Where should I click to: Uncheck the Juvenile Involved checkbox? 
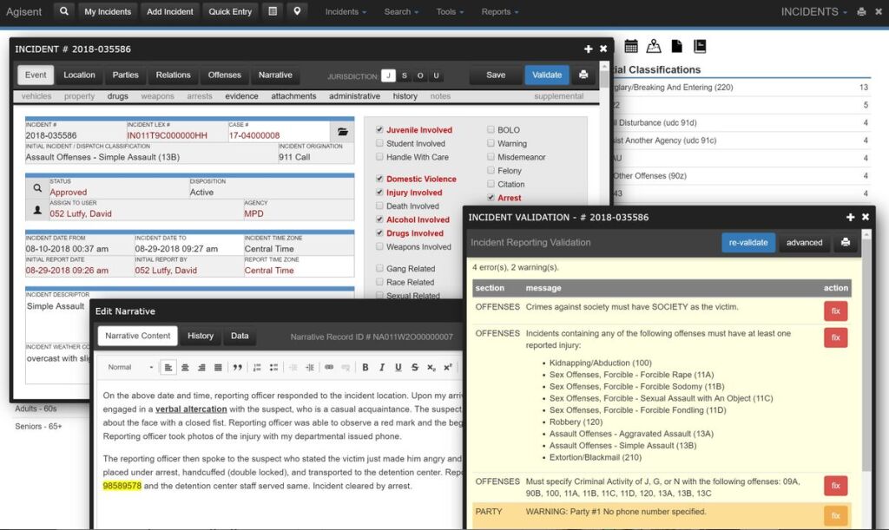pos(379,130)
